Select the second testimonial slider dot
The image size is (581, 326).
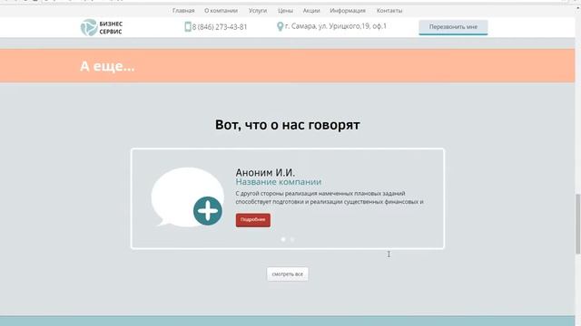[292, 239]
